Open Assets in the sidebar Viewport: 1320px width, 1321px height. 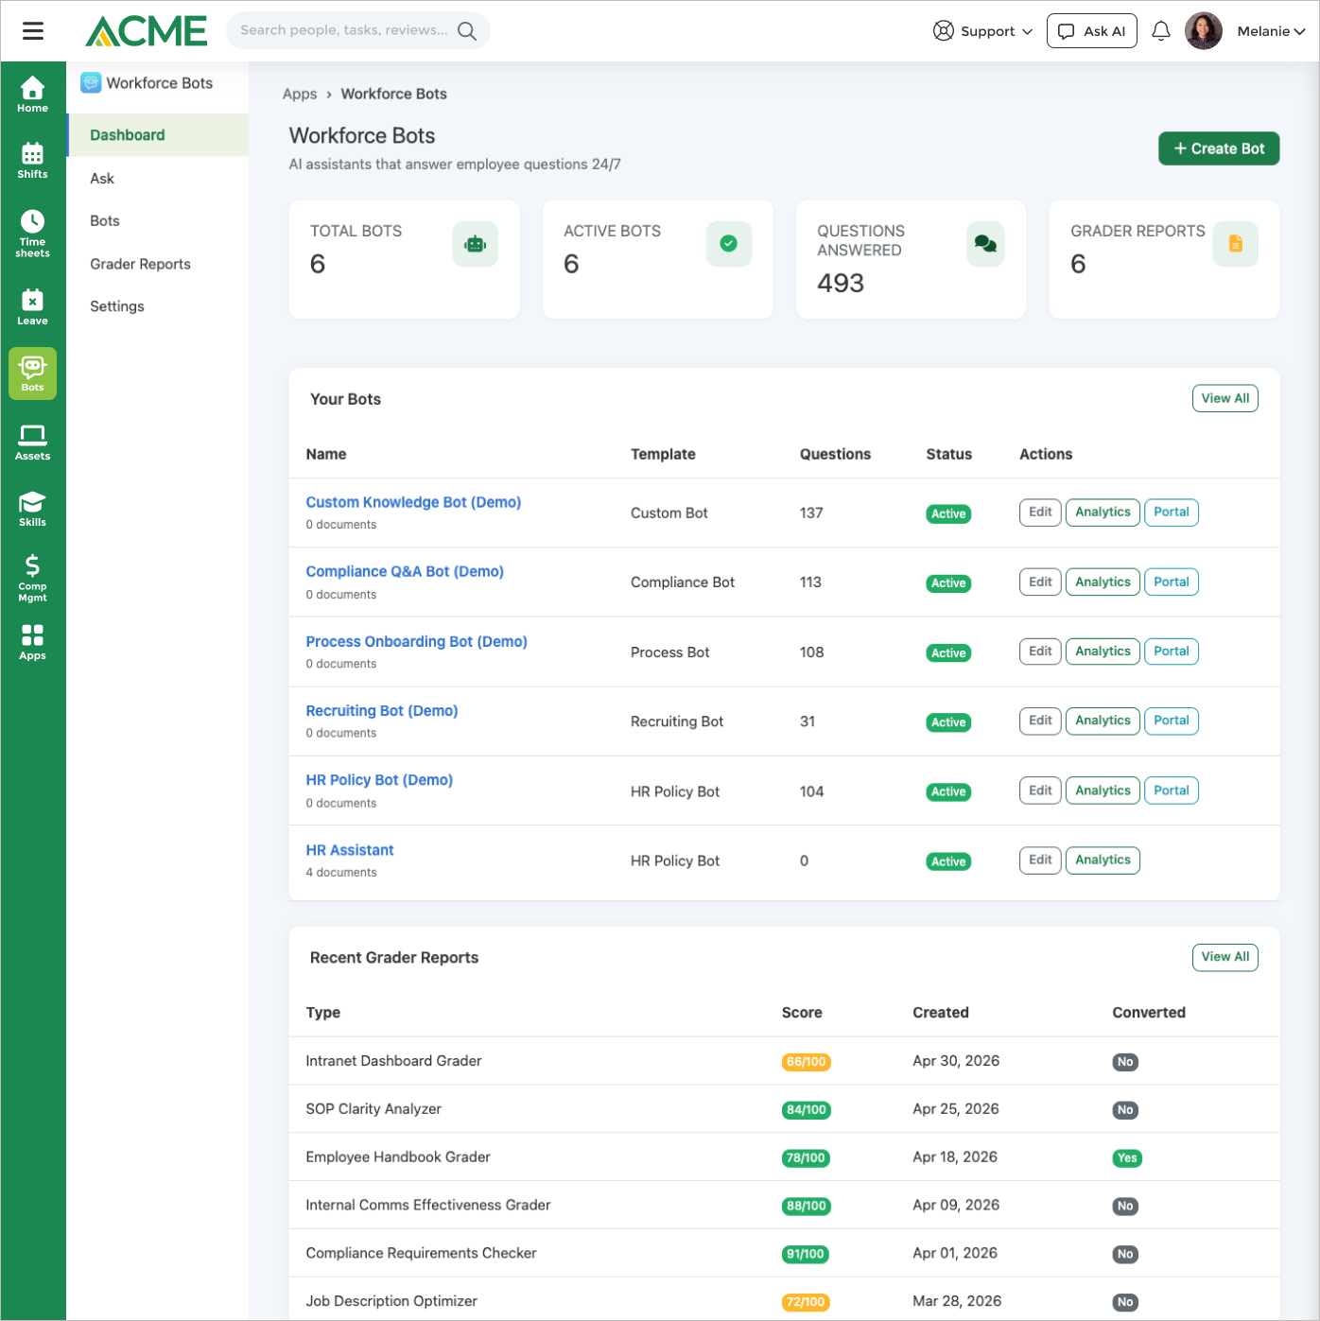click(32, 443)
